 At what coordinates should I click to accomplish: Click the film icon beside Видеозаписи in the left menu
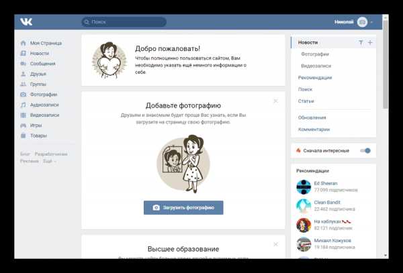point(23,115)
